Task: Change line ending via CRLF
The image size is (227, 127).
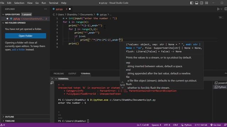Action: [x=175, y=125]
